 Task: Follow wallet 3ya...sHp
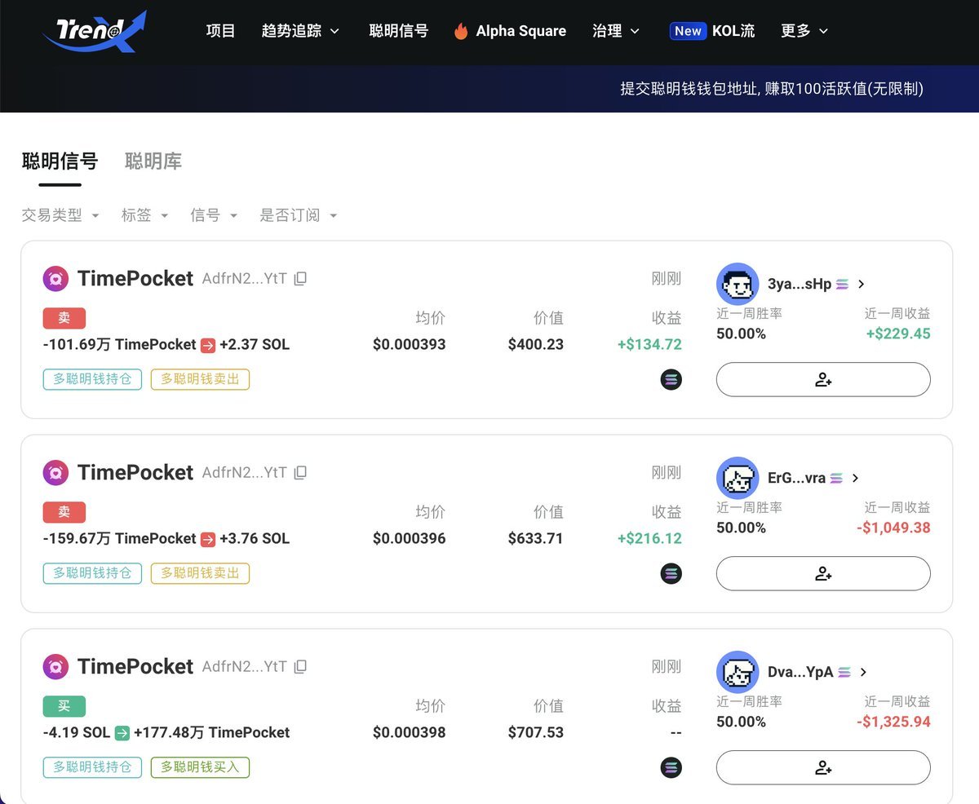tap(823, 380)
